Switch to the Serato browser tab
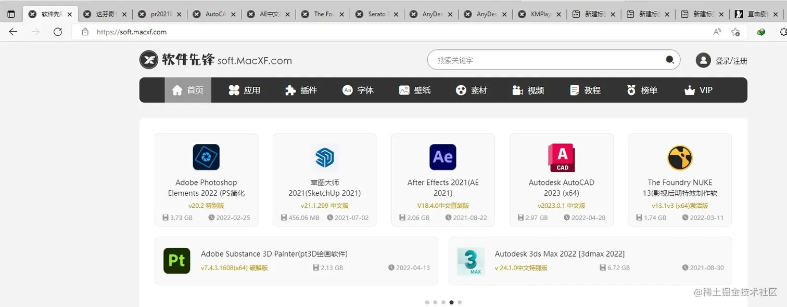Screen dimensions: 787x307 (376, 15)
